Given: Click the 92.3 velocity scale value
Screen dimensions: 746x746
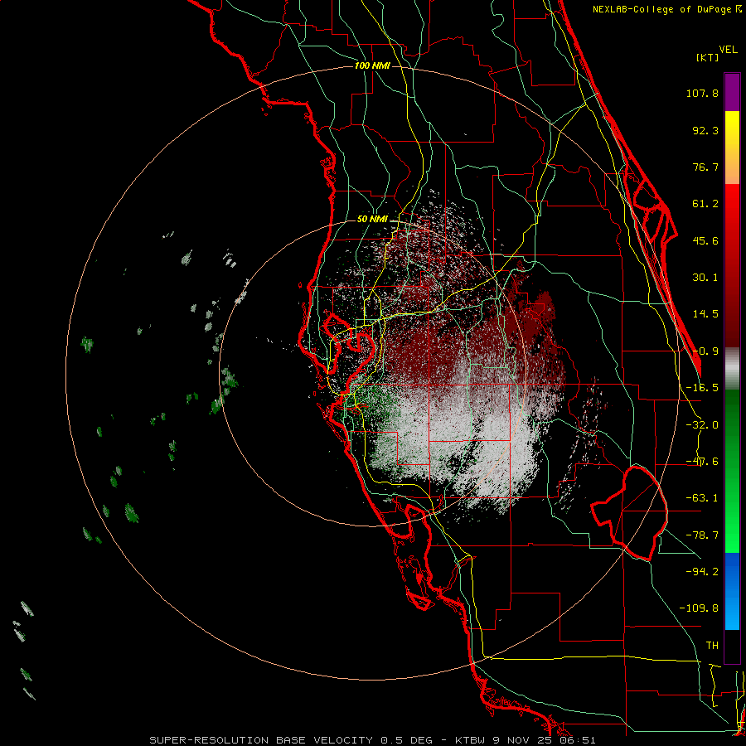Looking at the screenshot, I should tap(705, 130).
